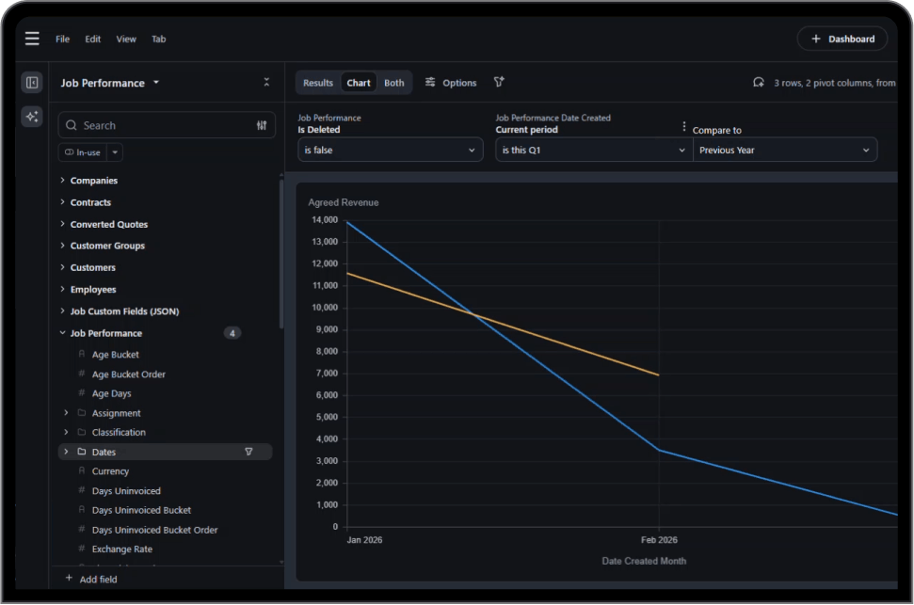Select the Currency field
914x605 pixels.
[x=110, y=471]
